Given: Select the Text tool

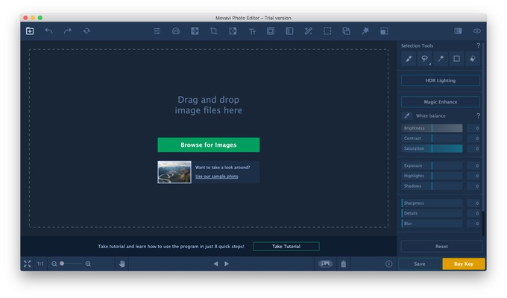Looking at the screenshot, I should pos(252,31).
